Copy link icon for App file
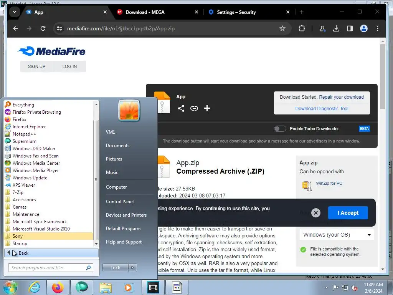The height and width of the screenshot is (295, 393). tap(194, 108)
